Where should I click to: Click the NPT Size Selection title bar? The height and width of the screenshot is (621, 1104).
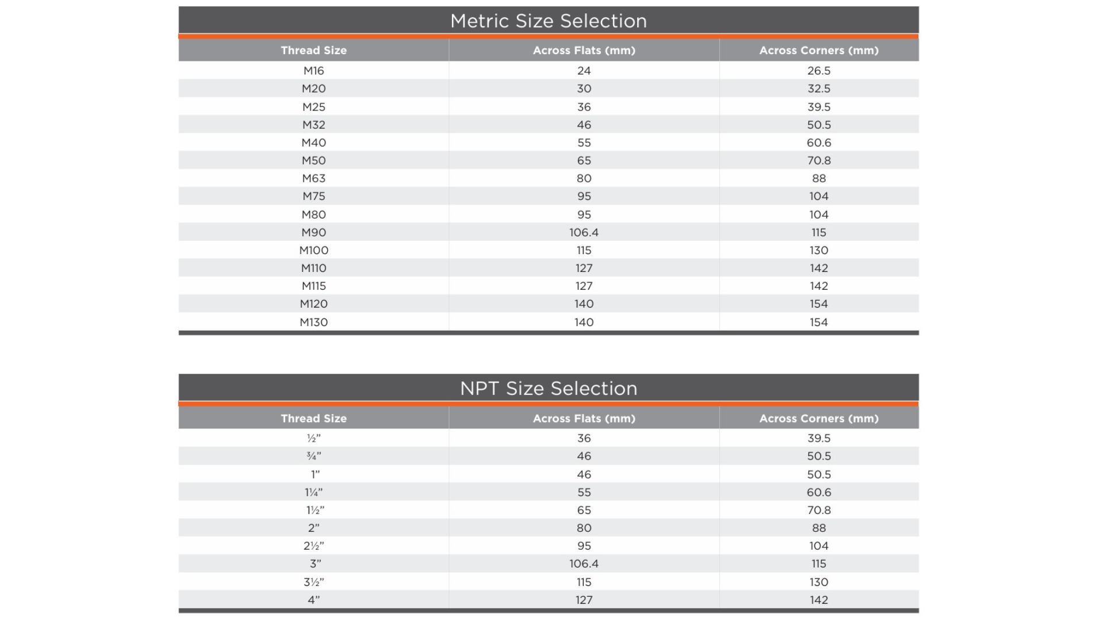click(x=548, y=388)
